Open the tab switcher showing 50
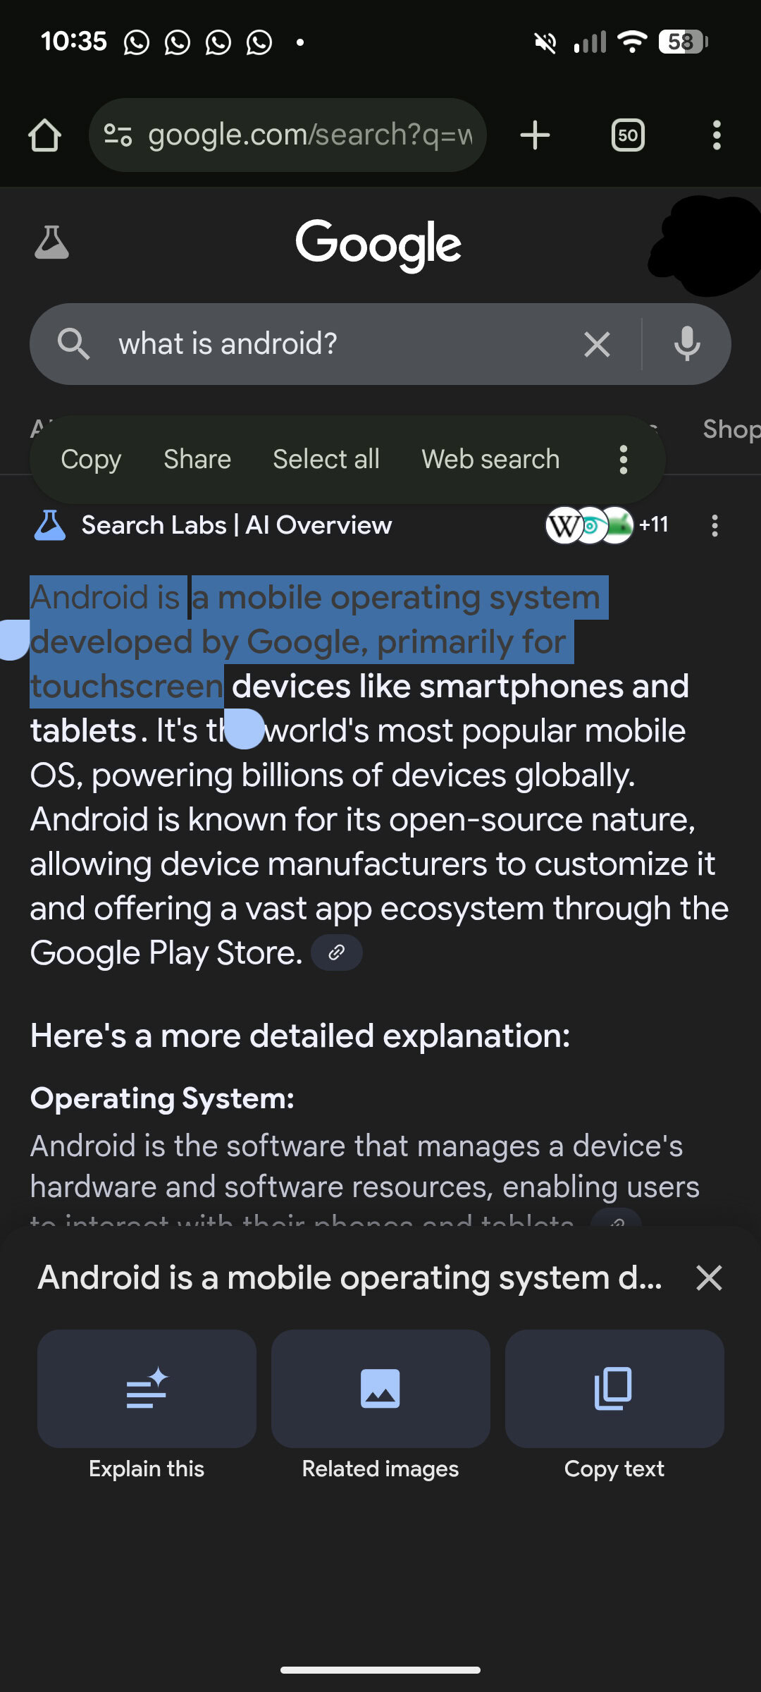 pos(628,135)
